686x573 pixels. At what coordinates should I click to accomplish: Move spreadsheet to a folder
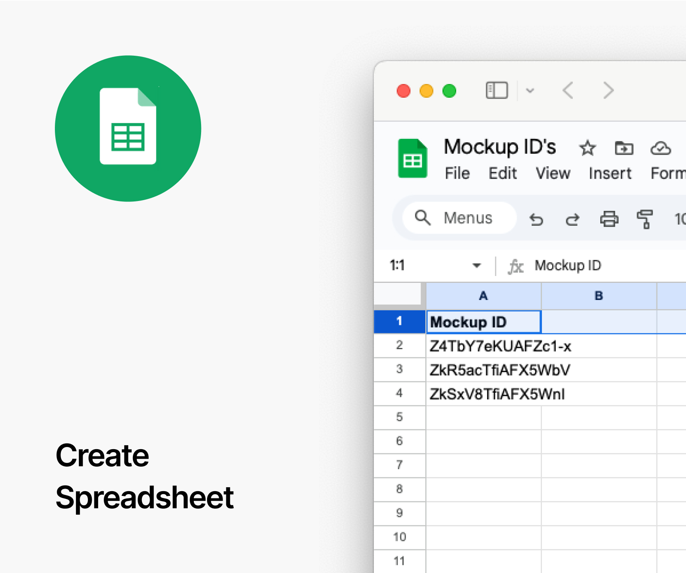coord(624,148)
